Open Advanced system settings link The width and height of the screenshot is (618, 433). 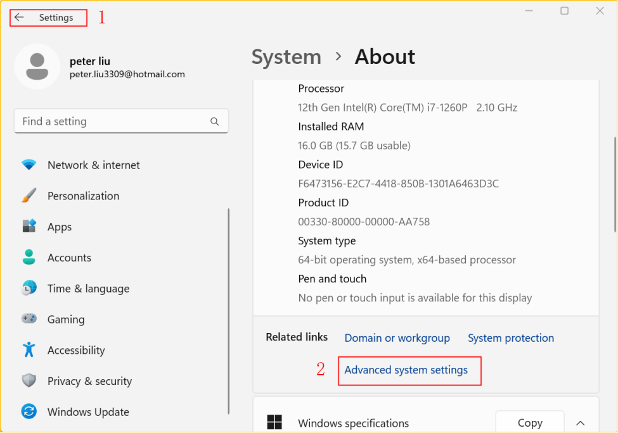click(x=406, y=370)
